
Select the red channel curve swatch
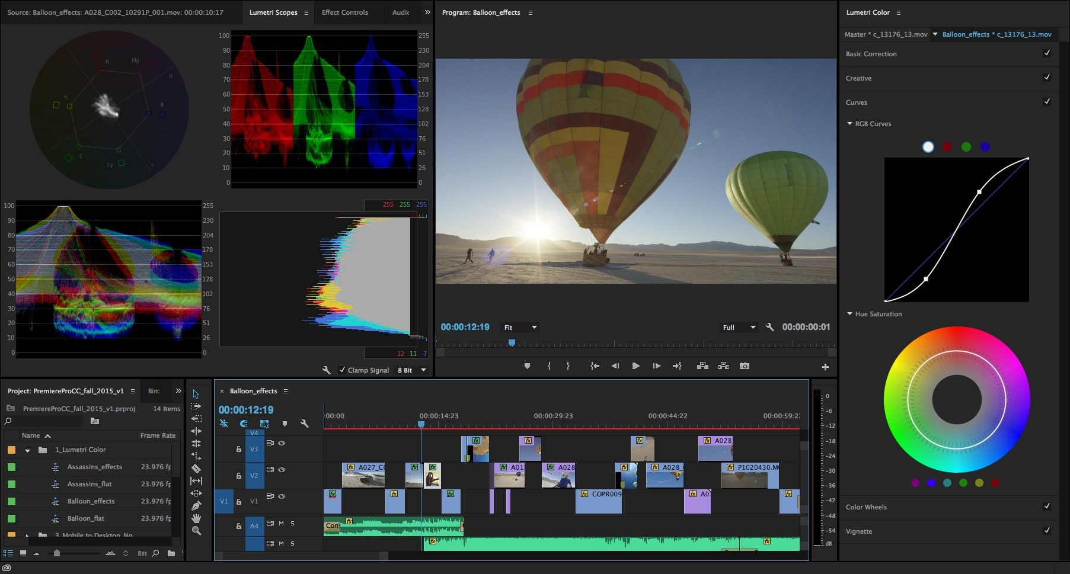point(947,147)
